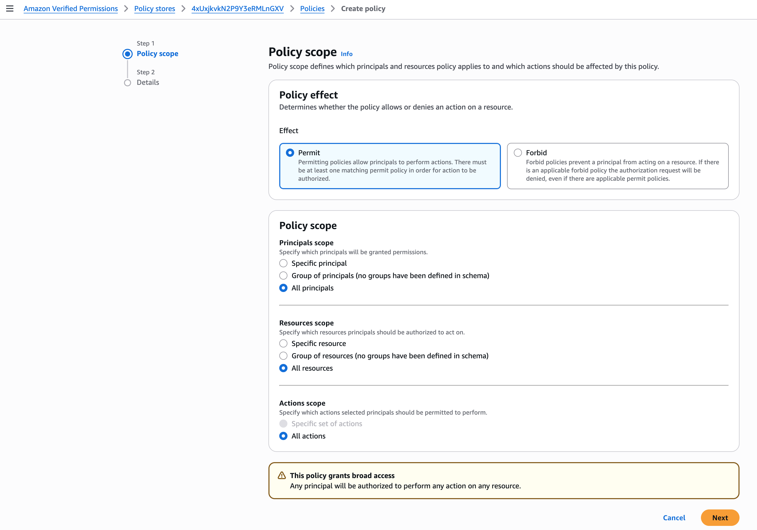Open the Info link beside Policy scope
Viewport: 757px width, 530px height.
point(347,54)
